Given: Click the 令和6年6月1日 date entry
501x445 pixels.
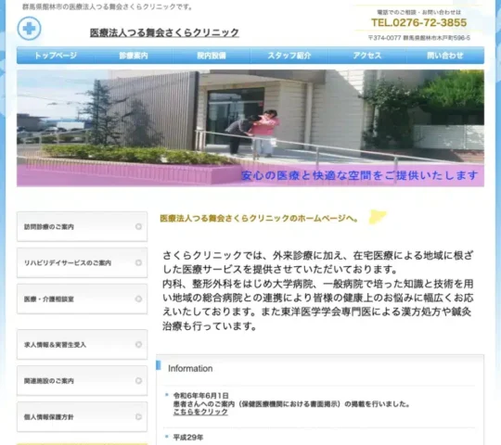Looking at the screenshot, I should 201,396.
